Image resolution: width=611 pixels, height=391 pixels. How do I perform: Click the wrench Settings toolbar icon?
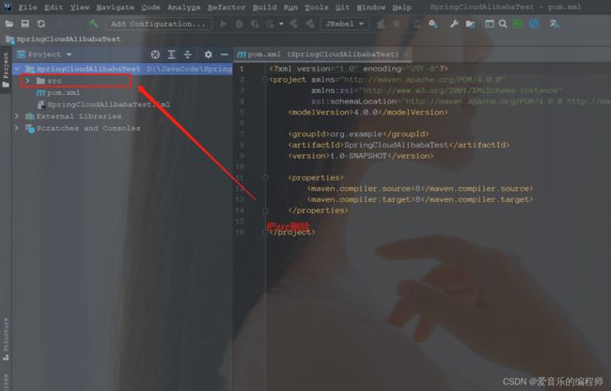pyautogui.click(x=454, y=23)
